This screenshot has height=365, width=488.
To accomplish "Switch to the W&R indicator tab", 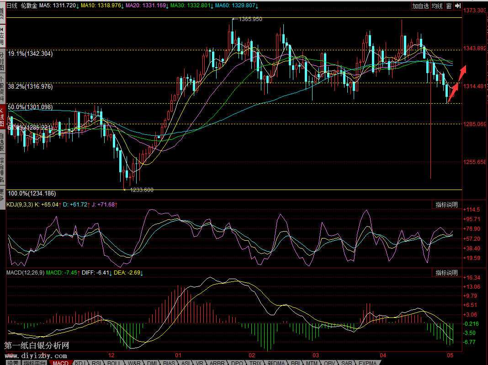I will [134, 363].
